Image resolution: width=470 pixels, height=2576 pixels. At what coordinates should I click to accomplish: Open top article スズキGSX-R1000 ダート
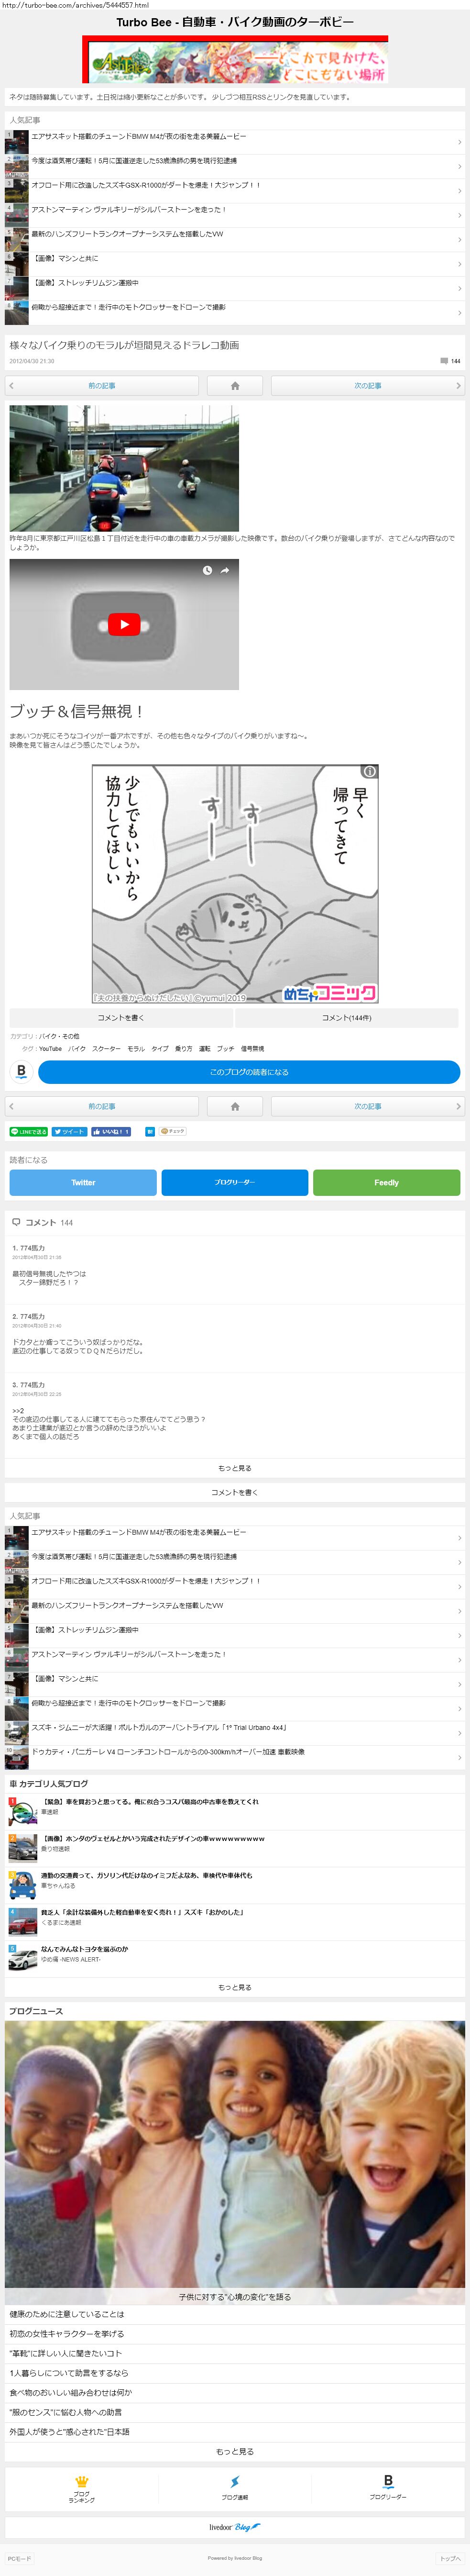(x=235, y=190)
